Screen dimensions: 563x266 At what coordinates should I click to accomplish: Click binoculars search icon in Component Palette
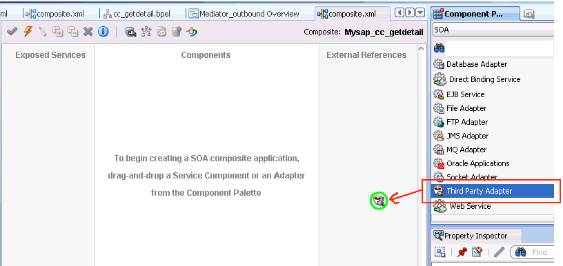click(x=439, y=48)
